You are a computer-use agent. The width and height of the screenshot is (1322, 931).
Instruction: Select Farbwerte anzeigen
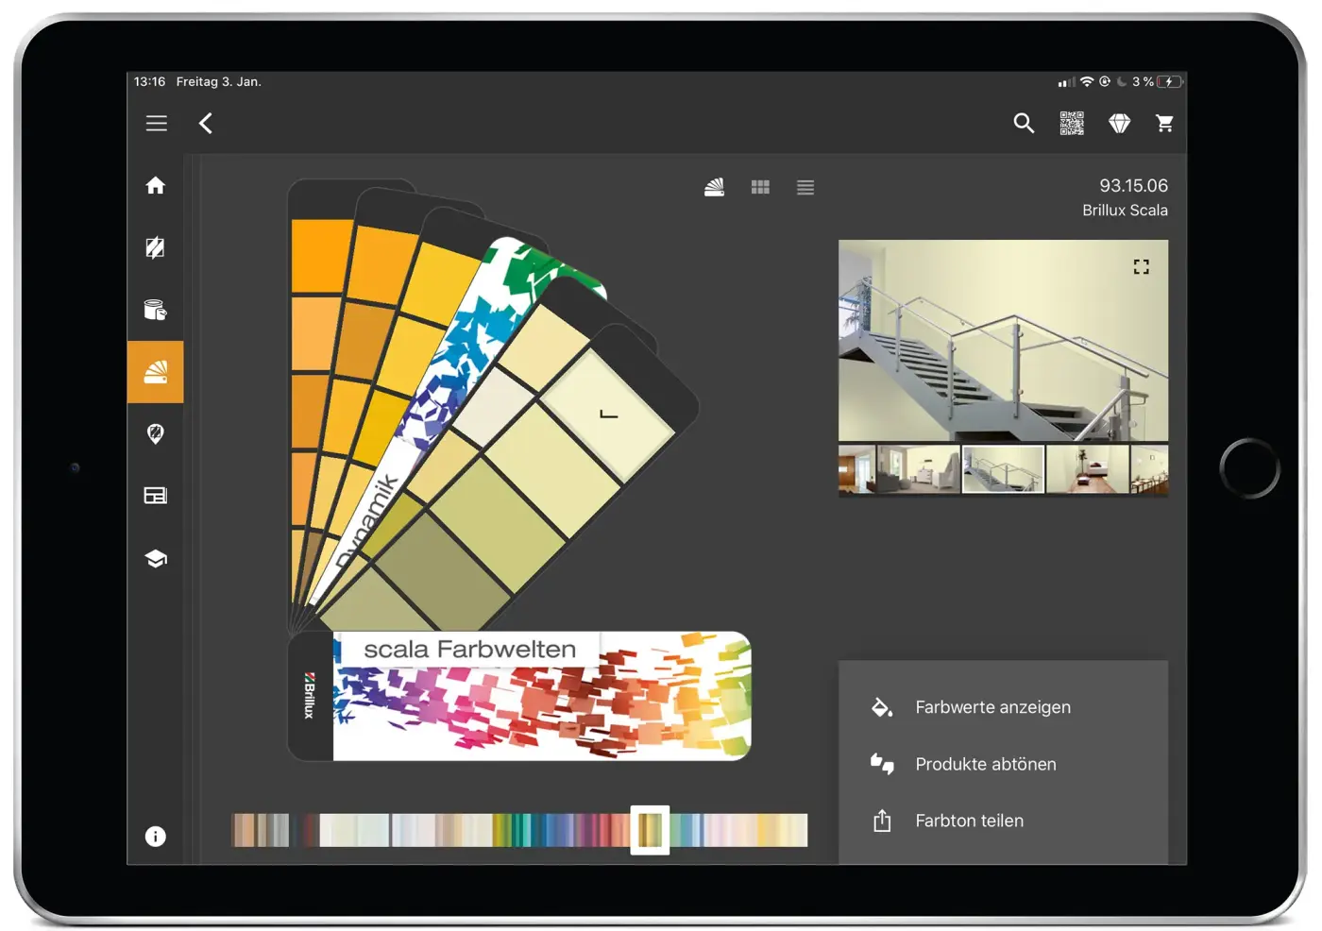click(x=993, y=707)
